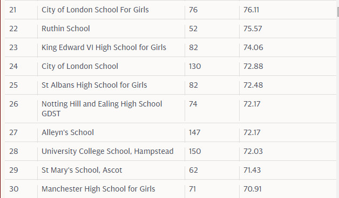
Task: Select Manchester High School for Girls
Action: click(98, 189)
